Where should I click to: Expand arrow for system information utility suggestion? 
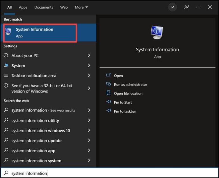pos(89,120)
